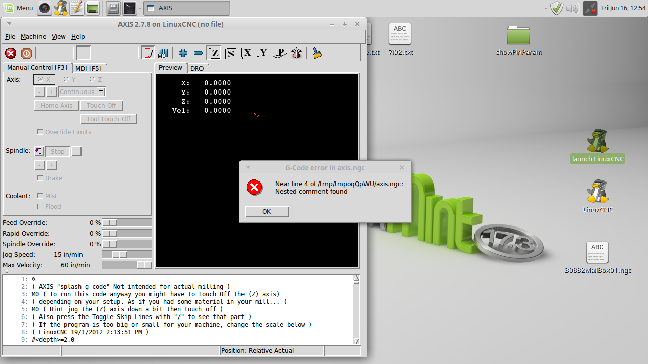Click the Tool Touch Off button
648x364 pixels.
click(x=108, y=119)
